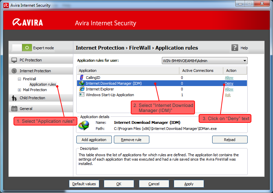This screenshot has height=193, width=273.
Task: Click the PC Protection monitor icon
Action: click(x=14, y=60)
